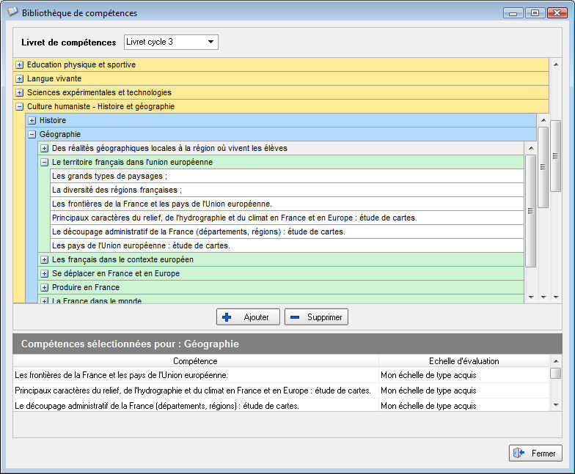Image resolution: width=575 pixels, height=474 pixels.
Task: Click evaluation scale cell for Les frontières row
Action: [464, 375]
